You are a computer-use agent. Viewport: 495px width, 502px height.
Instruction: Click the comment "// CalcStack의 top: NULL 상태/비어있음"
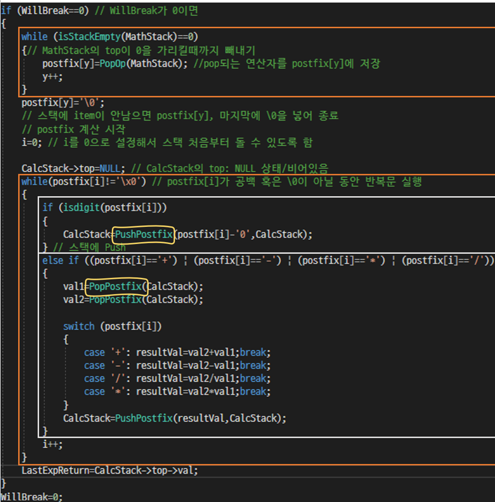230,168
